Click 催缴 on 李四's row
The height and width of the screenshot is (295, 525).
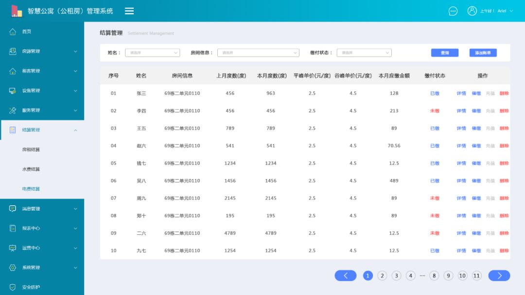point(476,111)
